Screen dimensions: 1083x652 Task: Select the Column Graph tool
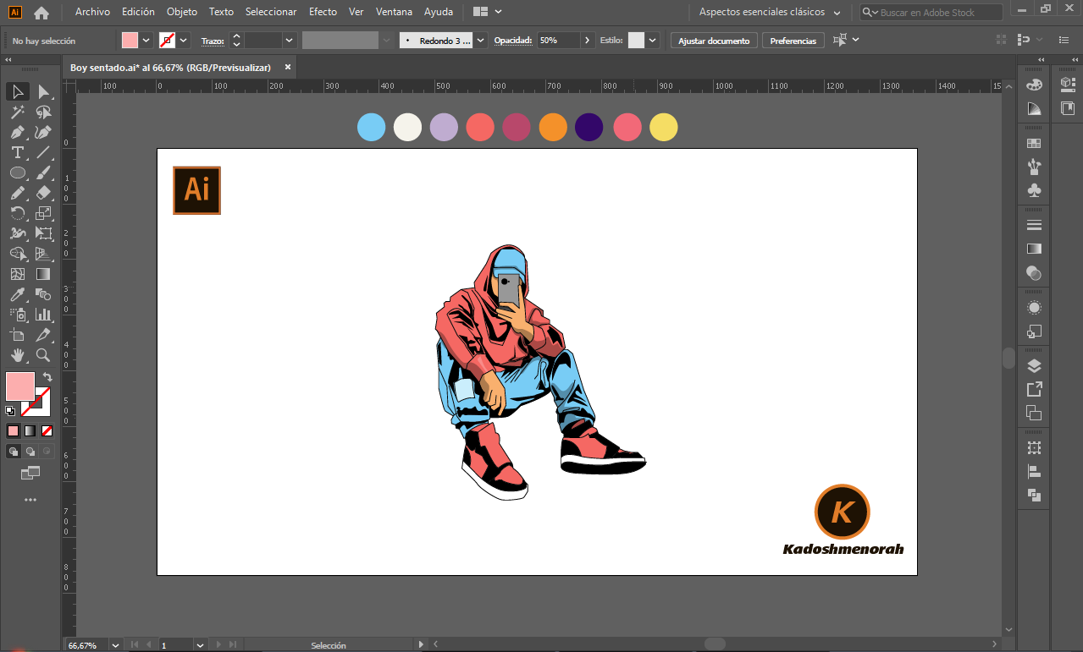[x=43, y=315]
